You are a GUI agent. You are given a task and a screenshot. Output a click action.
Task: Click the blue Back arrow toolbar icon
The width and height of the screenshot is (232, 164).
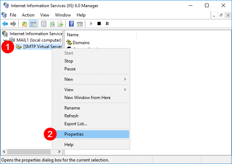pos(5,24)
